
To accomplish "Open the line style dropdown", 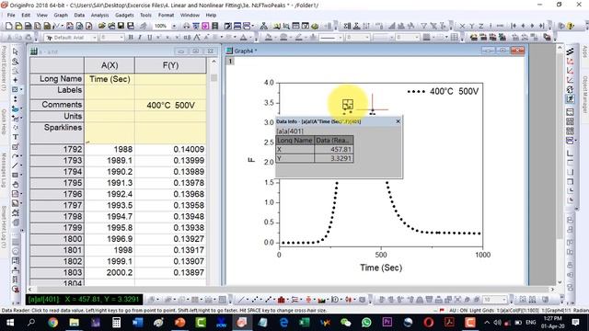I will coord(340,38).
